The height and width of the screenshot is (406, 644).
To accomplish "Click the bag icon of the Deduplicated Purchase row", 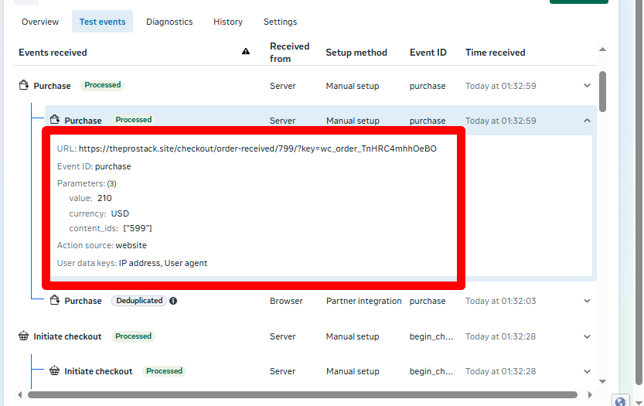I will click(x=55, y=300).
